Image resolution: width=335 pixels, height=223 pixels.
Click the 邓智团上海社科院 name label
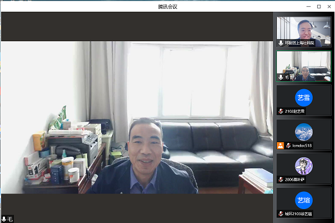(x=299, y=43)
